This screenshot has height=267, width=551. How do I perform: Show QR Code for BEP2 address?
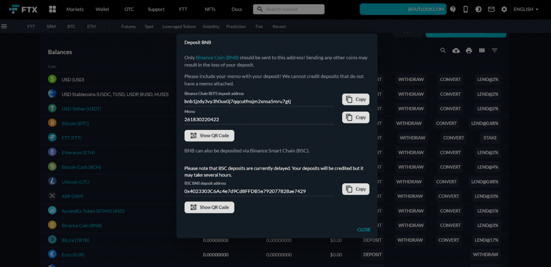coord(209,136)
